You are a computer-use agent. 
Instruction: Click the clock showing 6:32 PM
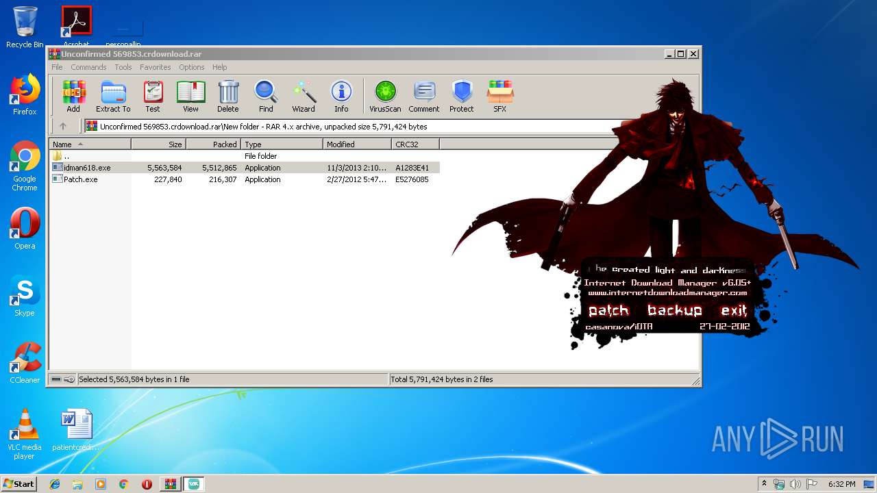click(841, 484)
